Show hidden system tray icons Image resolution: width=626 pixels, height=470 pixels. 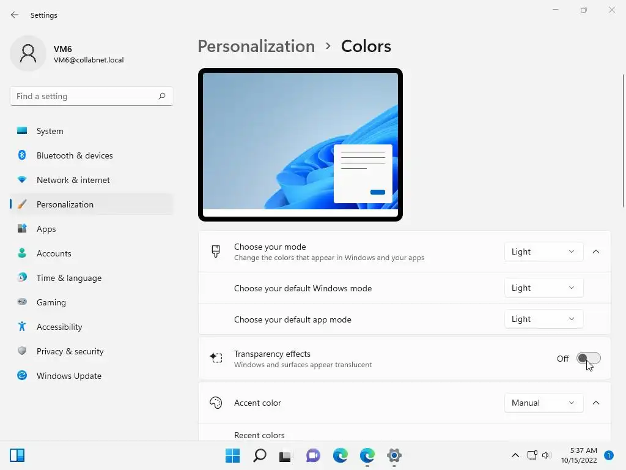pyautogui.click(x=515, y=455)
